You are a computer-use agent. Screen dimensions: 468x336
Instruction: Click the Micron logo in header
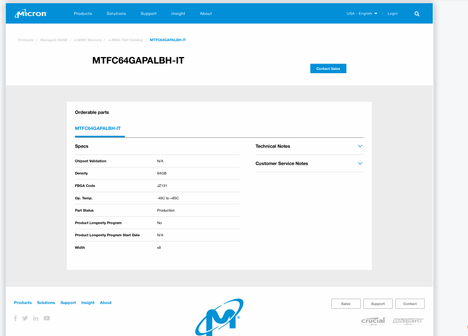pyautogui.click(x=31, y=13)
